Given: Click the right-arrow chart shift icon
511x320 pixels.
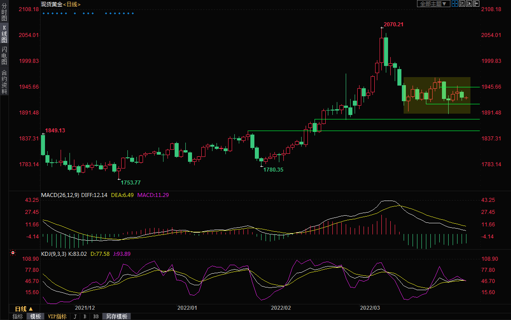Looking at the screenshot, I should 476,4.
